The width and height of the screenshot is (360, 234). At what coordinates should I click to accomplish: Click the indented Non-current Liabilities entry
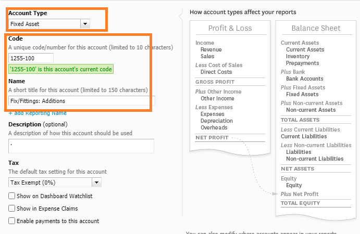(315, 159)
